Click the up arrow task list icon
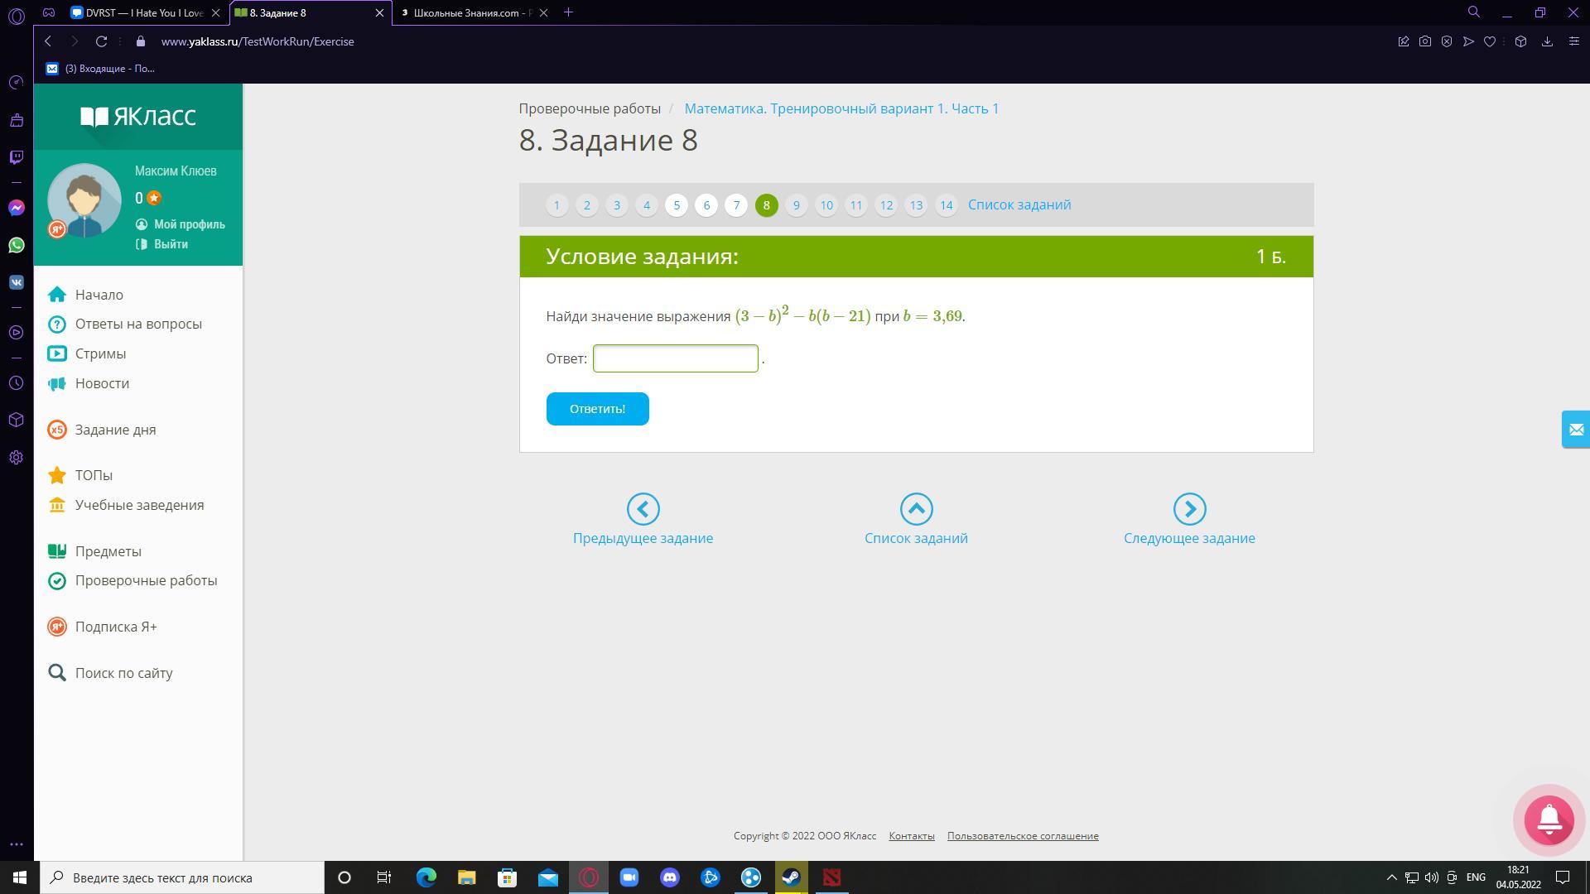 [x=916, y=509]
